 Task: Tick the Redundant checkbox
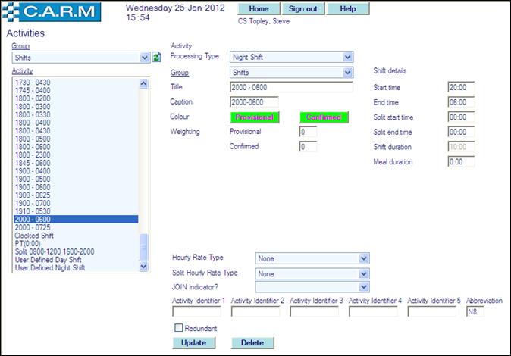coord(178,328)
